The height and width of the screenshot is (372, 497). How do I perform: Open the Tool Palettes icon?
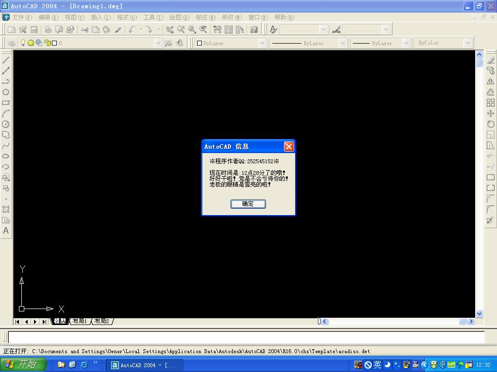point(240,30)
